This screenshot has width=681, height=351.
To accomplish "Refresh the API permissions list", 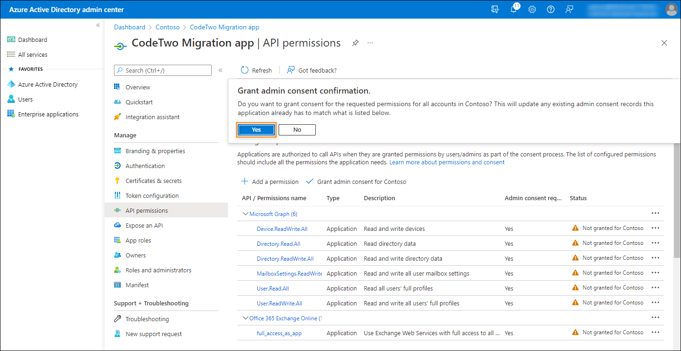I will (x=256, y=70).
